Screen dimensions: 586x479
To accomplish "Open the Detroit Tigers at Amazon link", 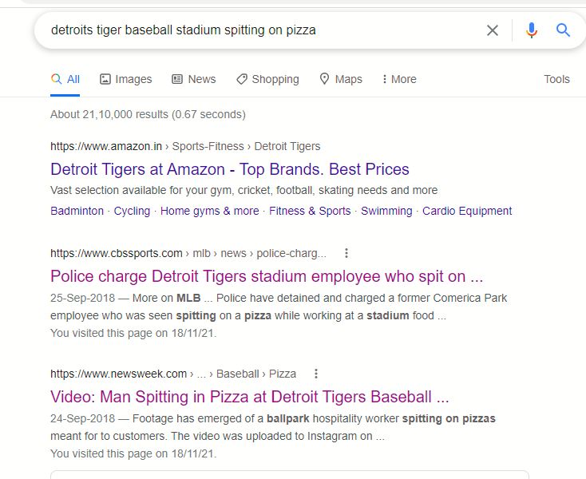I will coord(230,169).
